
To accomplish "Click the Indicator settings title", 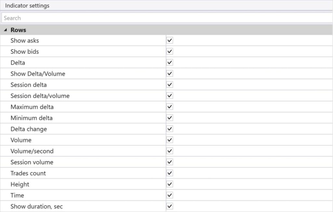I will click(x=27, y=6).
